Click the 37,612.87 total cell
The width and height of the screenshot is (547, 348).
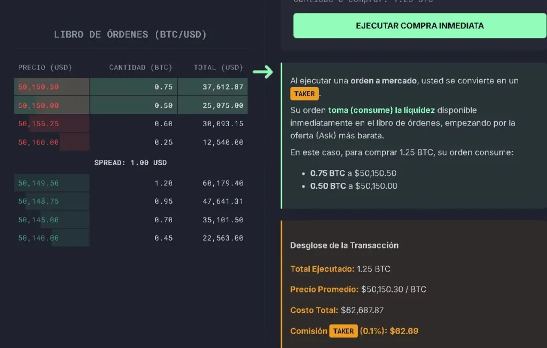click(x=223, y=87)
